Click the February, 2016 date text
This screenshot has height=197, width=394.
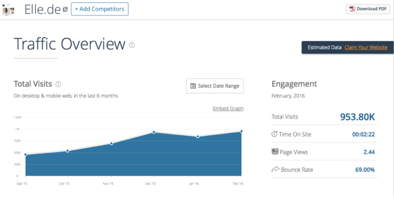[288, 96]
